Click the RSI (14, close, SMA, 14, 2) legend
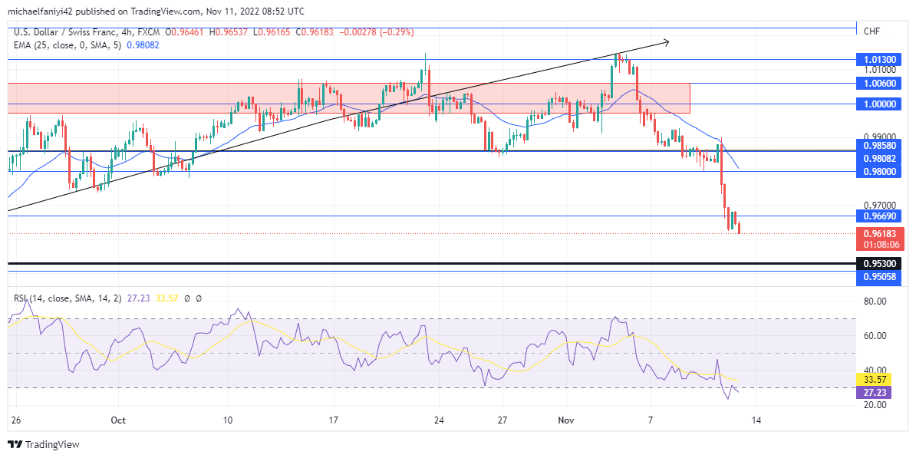Image resolution: width=916 pixels, height=458 pixels. [x=68, y=298]
